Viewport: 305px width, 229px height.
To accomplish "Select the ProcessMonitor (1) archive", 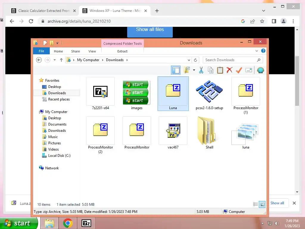I will tap(246, 96).
